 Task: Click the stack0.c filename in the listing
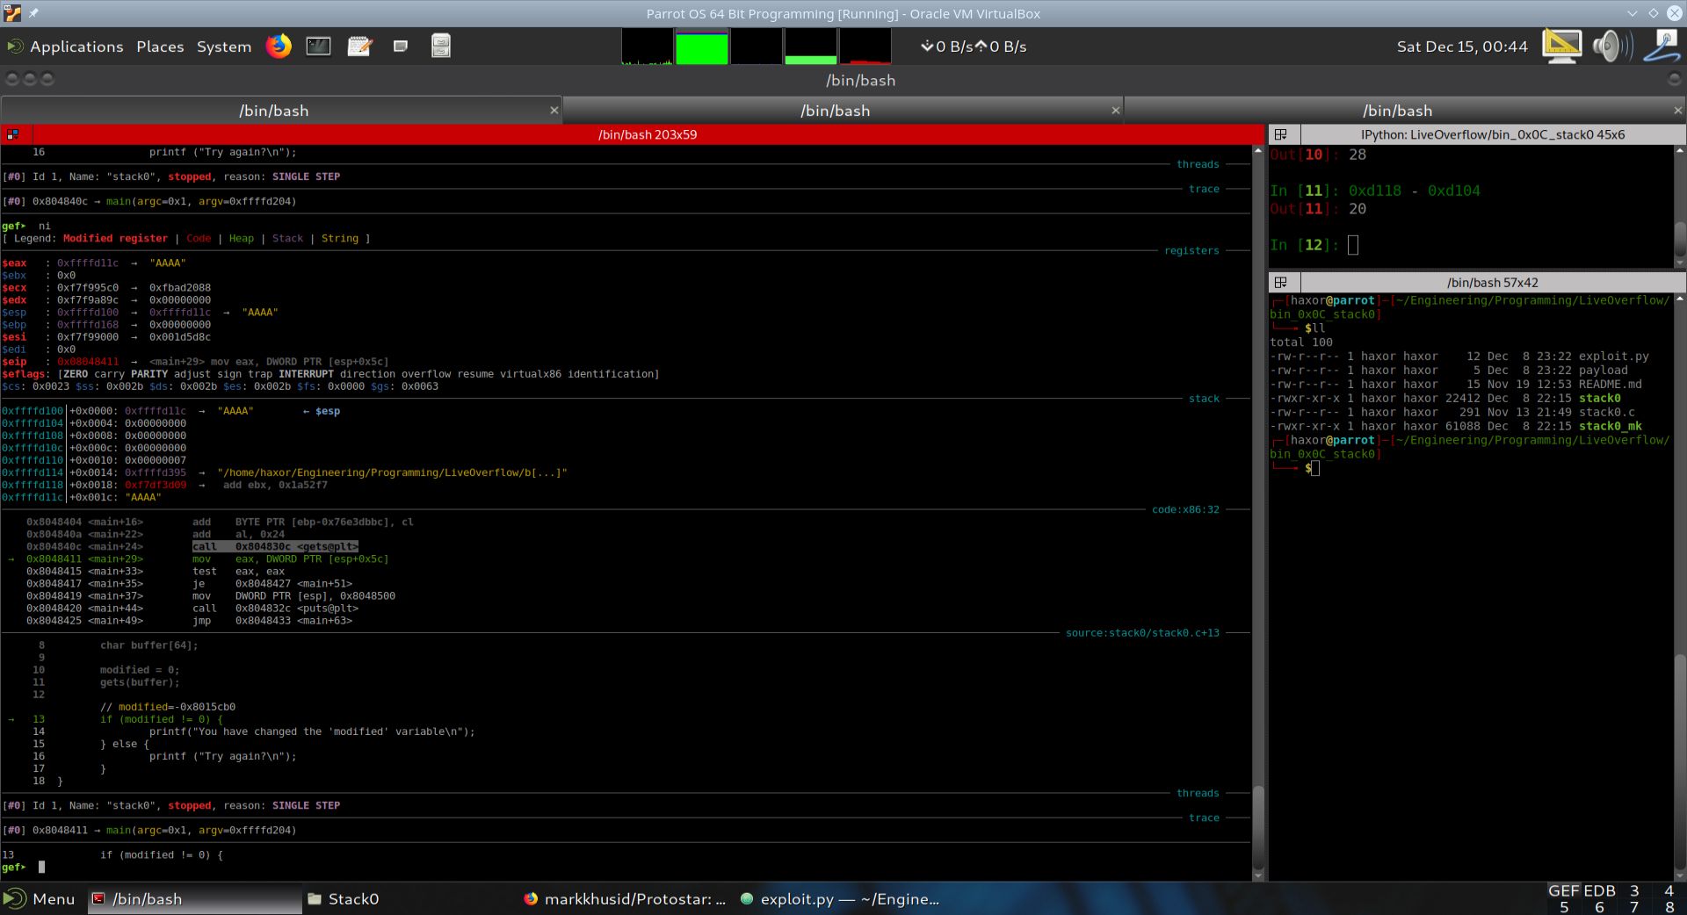[x=1606, y=412]
